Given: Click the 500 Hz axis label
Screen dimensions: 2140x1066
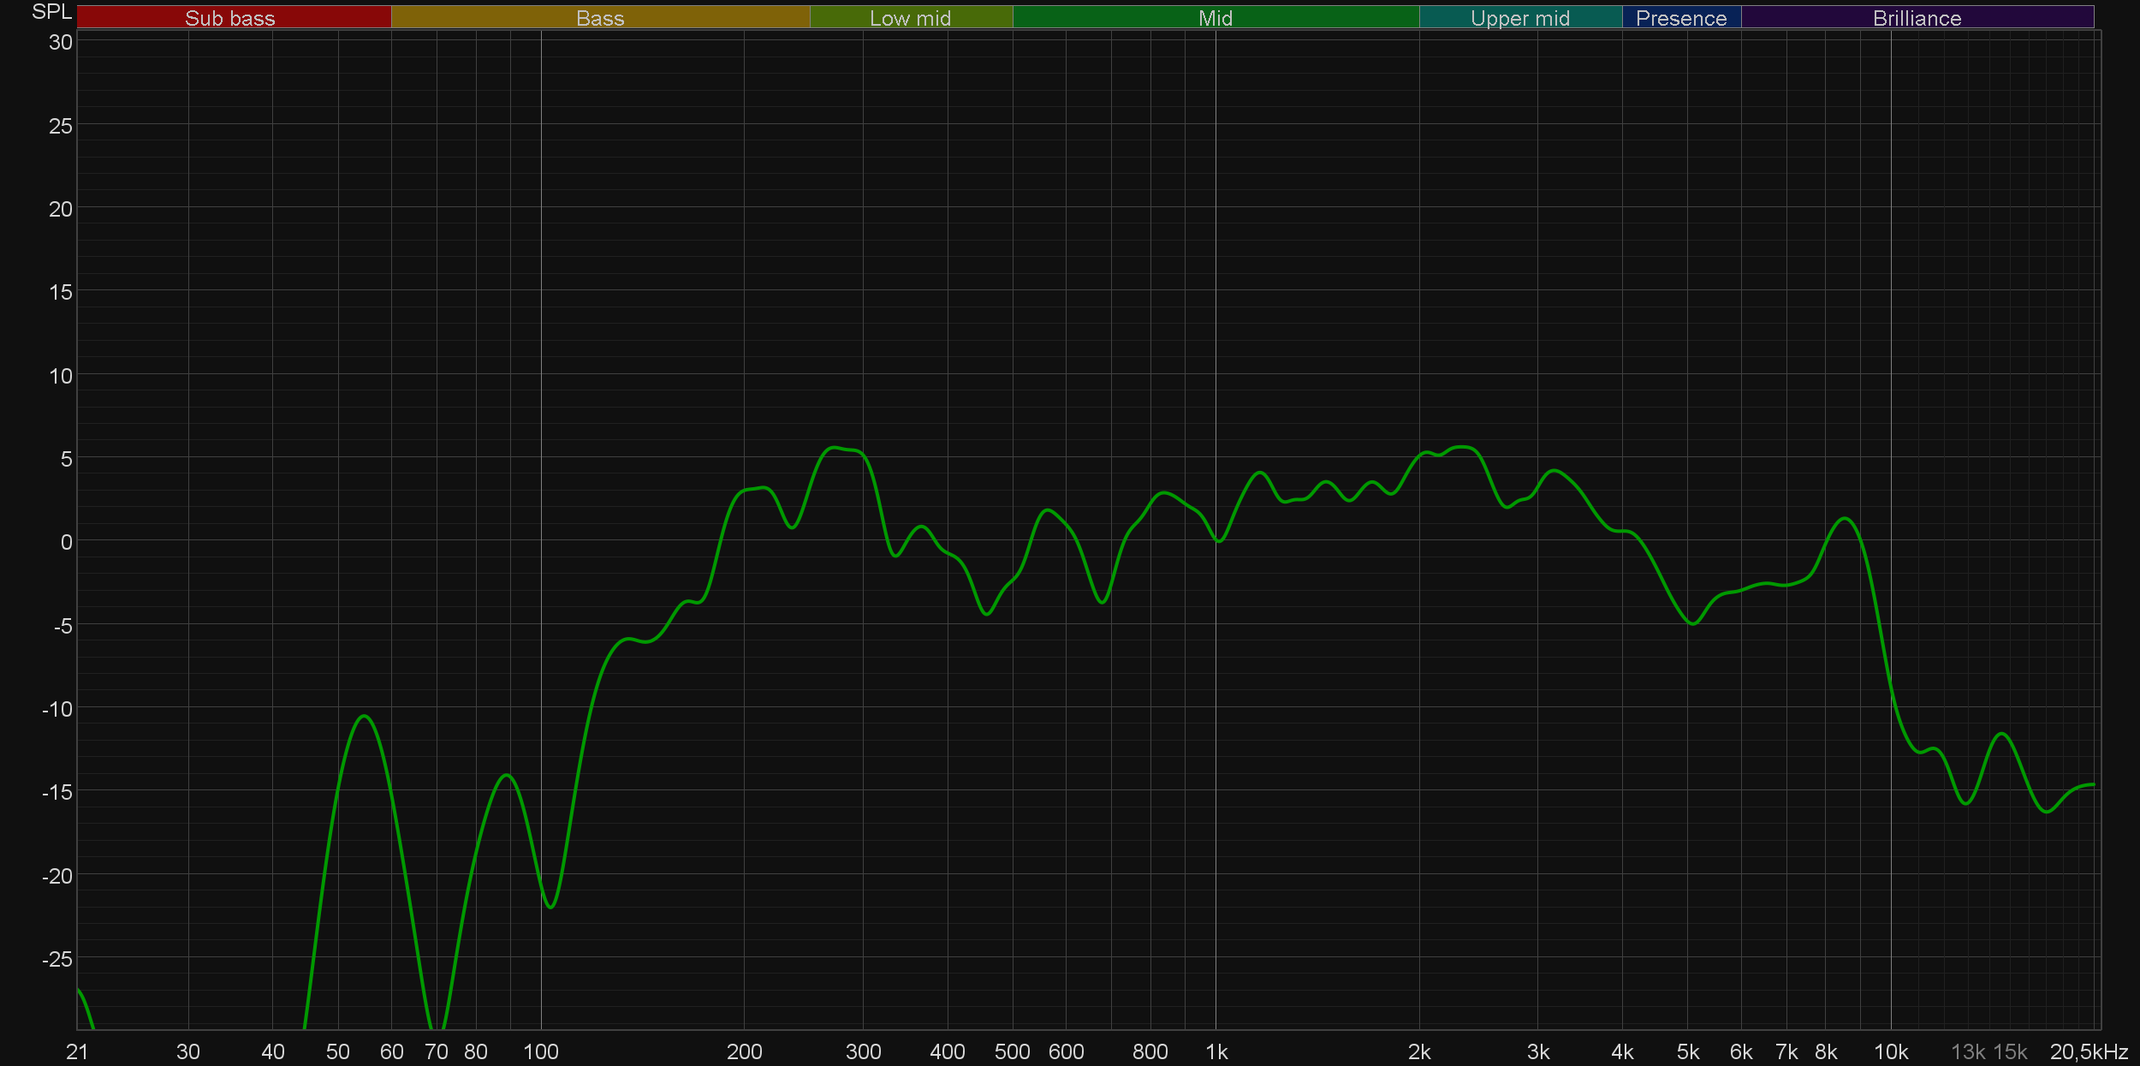Looking at the screenshot, I should click(x=1012, y=1051).
